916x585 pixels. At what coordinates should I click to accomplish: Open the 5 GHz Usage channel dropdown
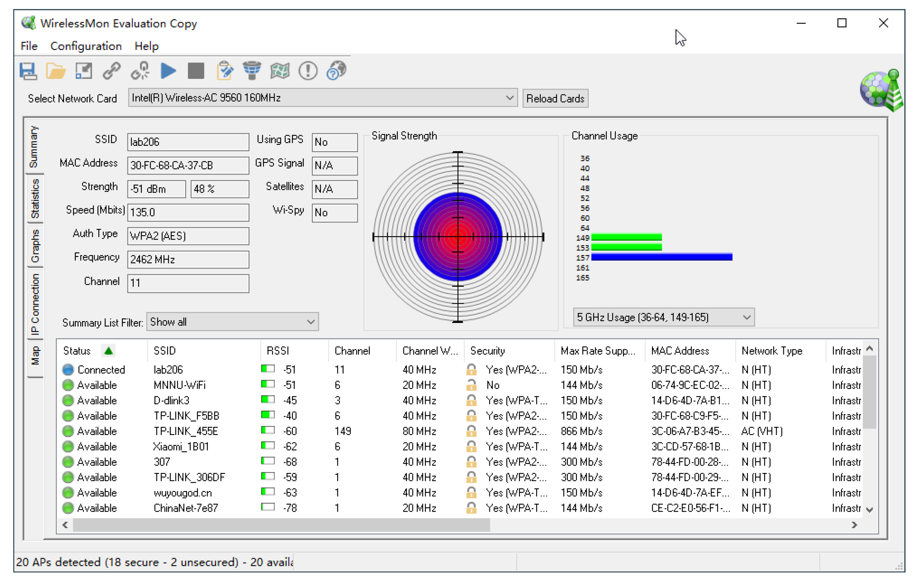pyautogui.click(x=746, y=317)
